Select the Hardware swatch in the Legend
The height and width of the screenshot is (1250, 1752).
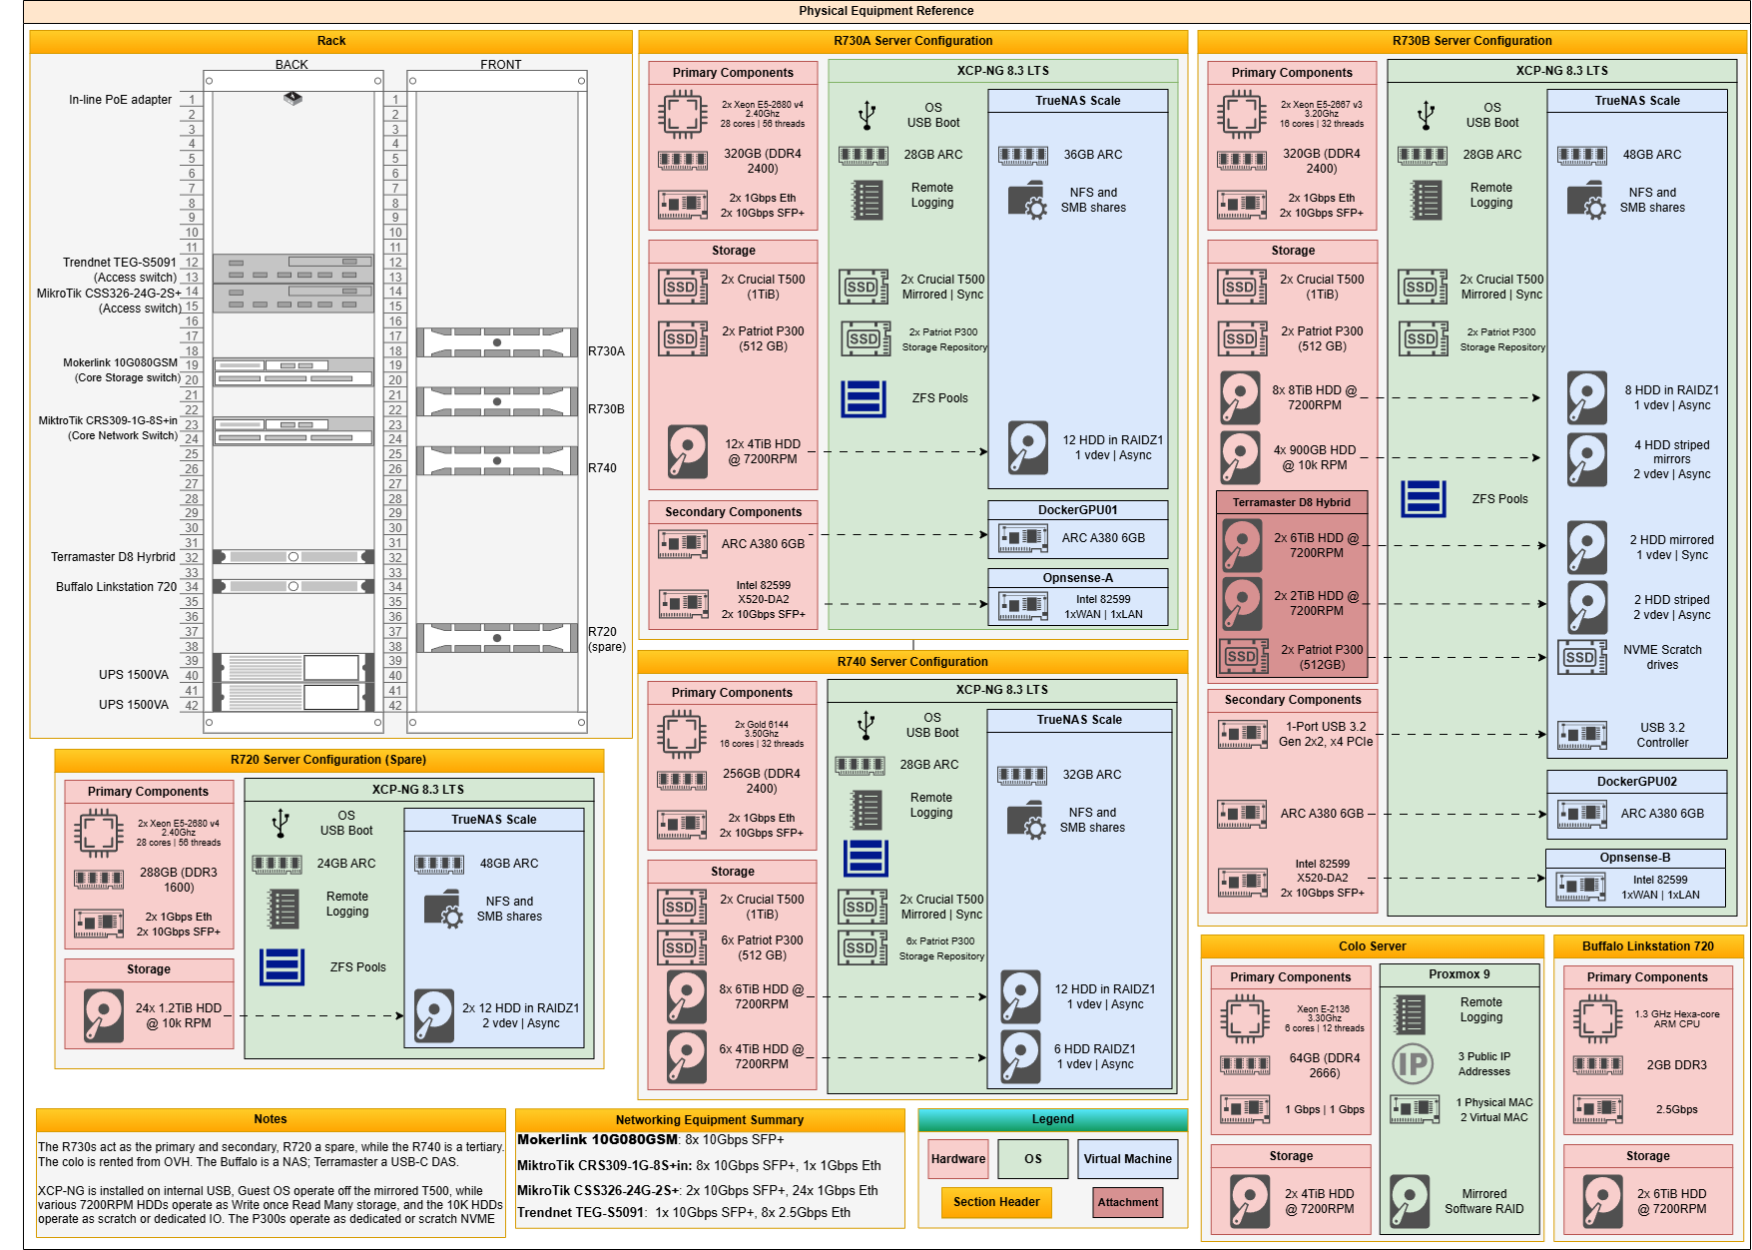tap(957, 1159)
